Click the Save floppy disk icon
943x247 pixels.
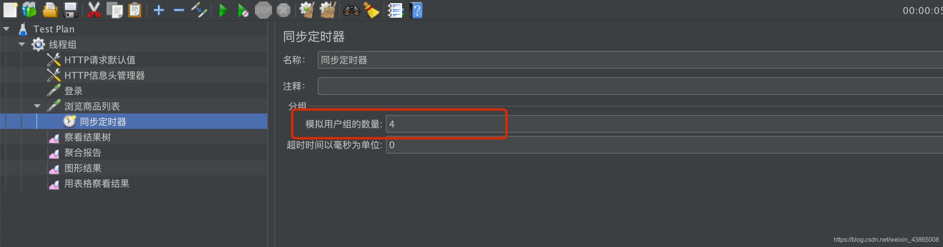click(x=71, y=10)
